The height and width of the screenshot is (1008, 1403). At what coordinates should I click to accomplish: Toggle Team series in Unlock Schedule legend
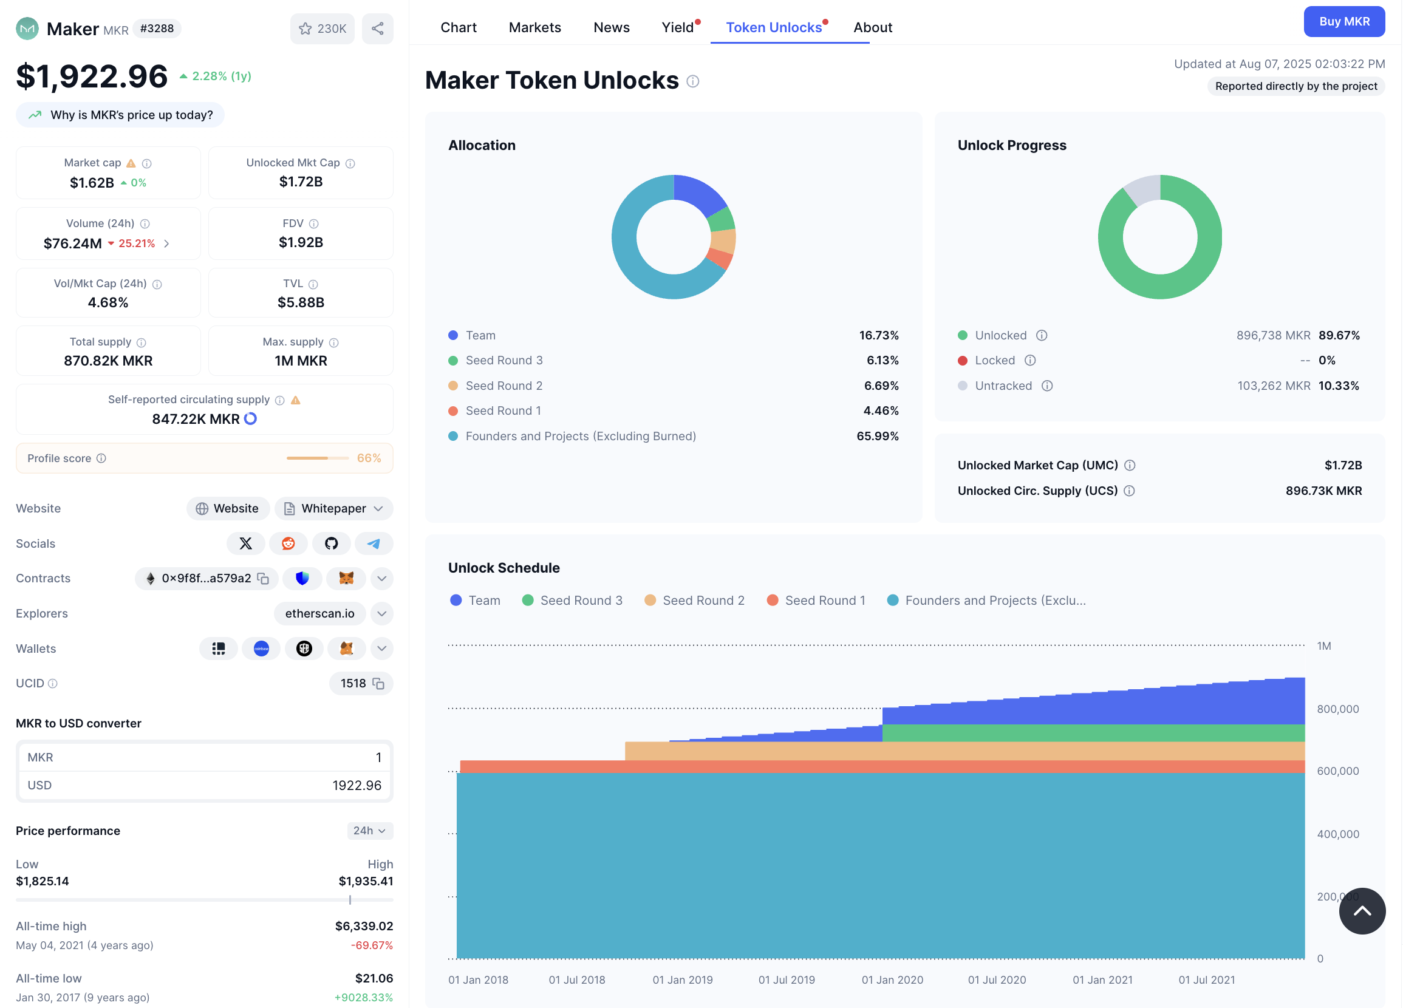click(x=475, y=601)
